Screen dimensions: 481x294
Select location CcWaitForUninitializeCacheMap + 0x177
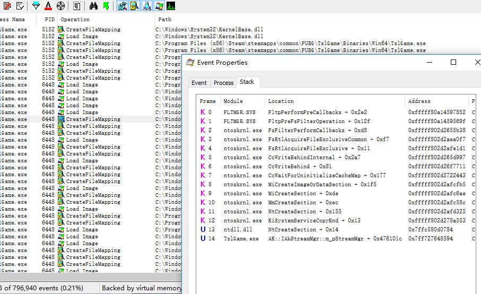pos(327,175)
